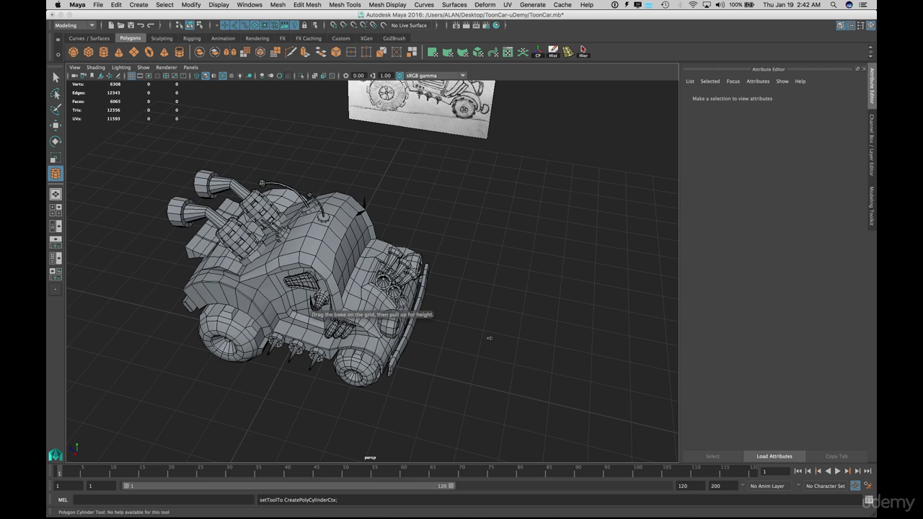The width and height of the screenshot is (923, 519).
Task: Click the four-view layout button
Action: [56, 210]
